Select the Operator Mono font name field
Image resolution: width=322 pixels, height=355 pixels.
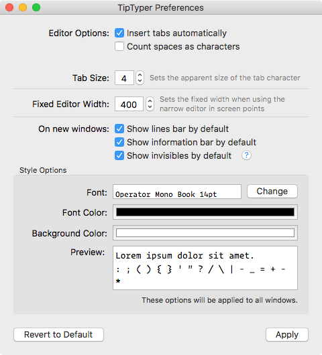(177, 192)
